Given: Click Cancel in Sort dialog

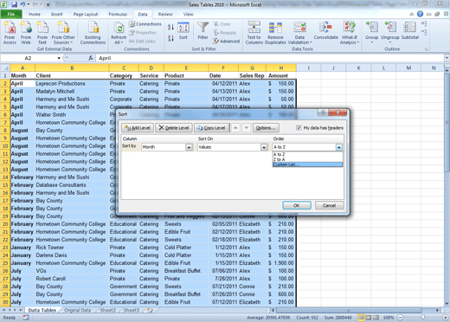Looking at the screenshot, I should [x=329, y=205].
